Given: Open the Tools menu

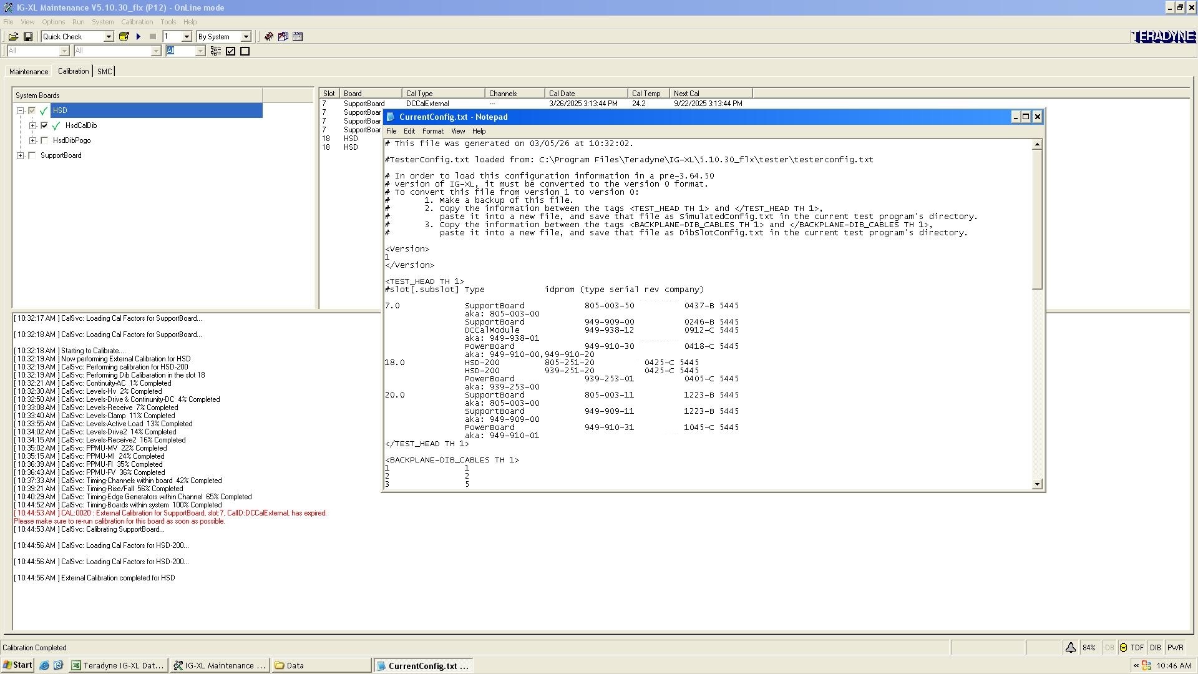Looking at the screenshot, I should click(168, 22).
